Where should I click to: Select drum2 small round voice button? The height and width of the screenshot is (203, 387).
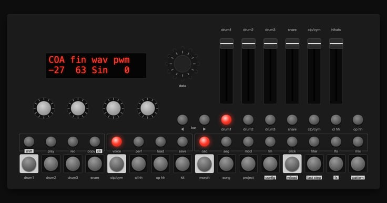coord(248,120)
